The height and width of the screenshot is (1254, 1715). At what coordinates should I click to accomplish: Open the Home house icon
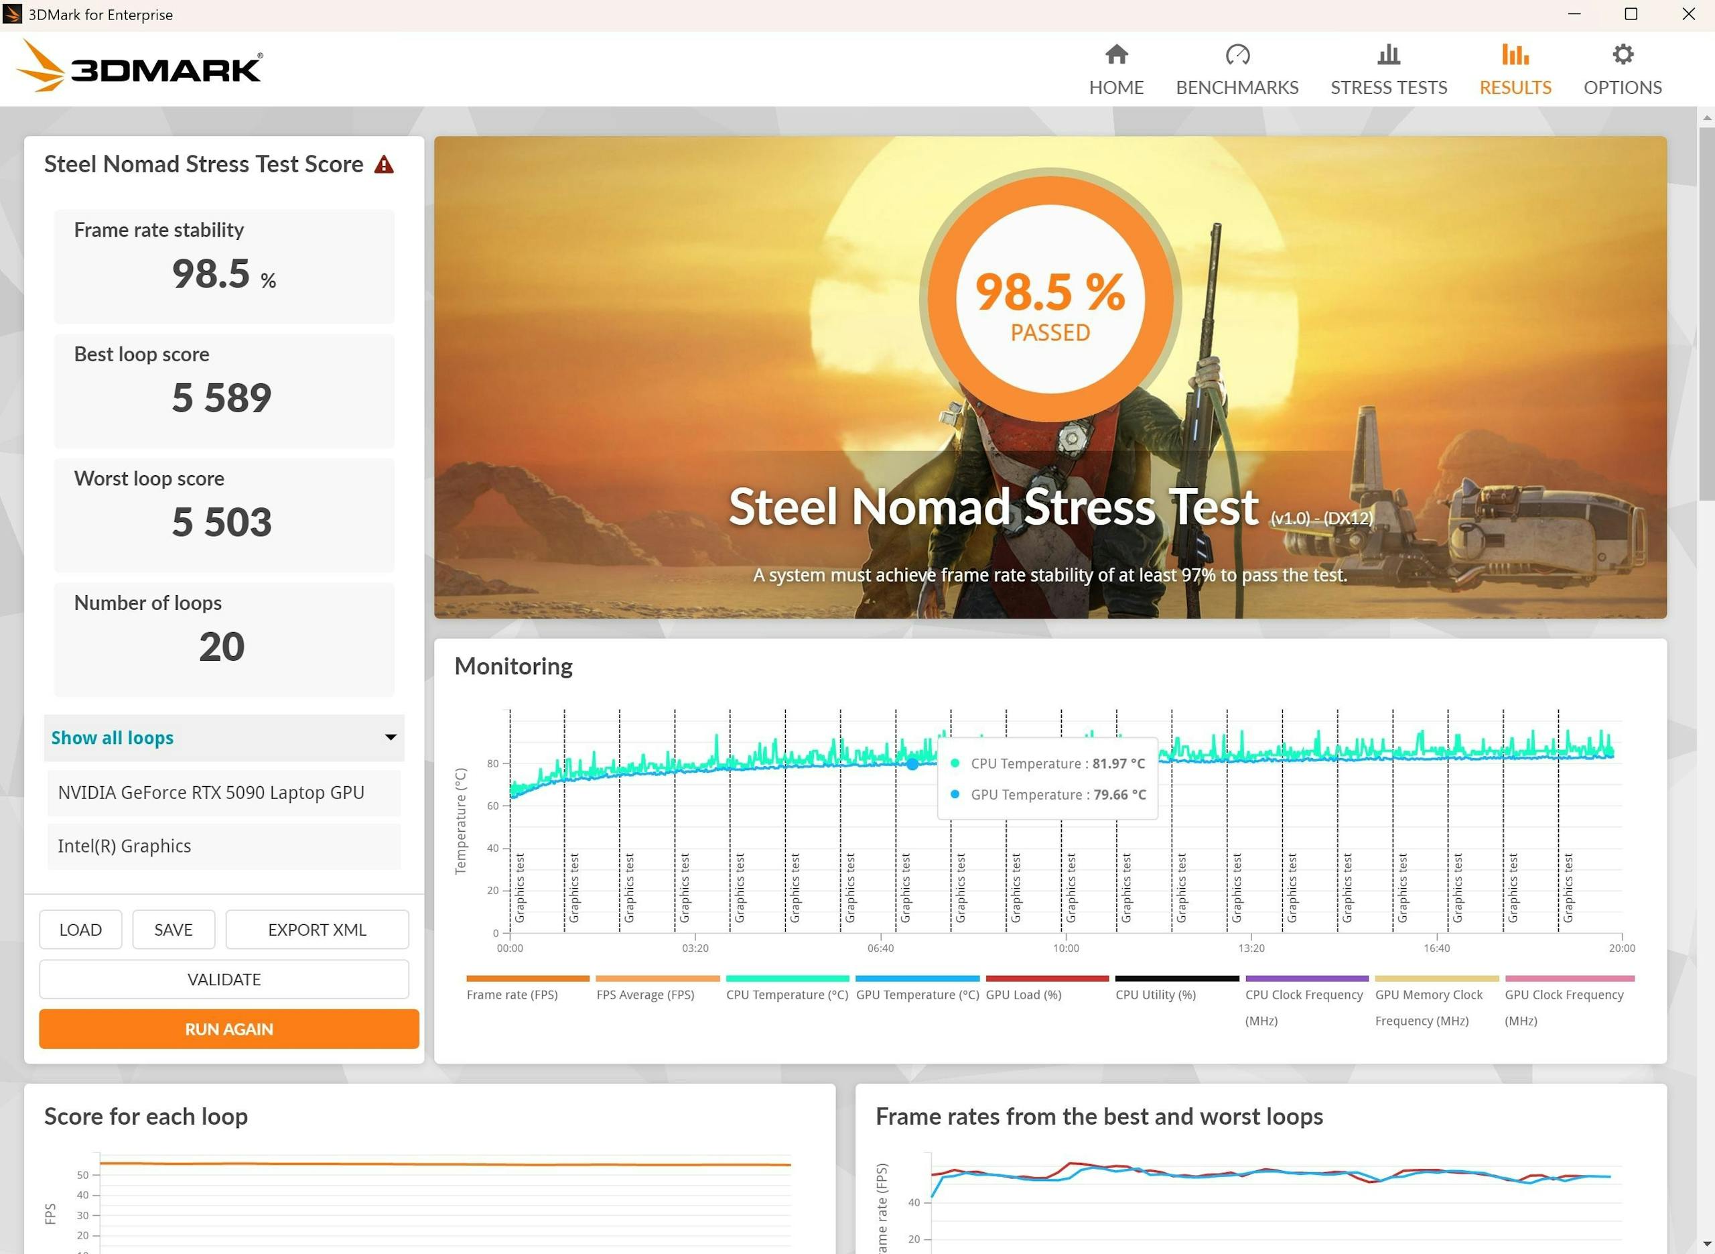pos(1117,55)
